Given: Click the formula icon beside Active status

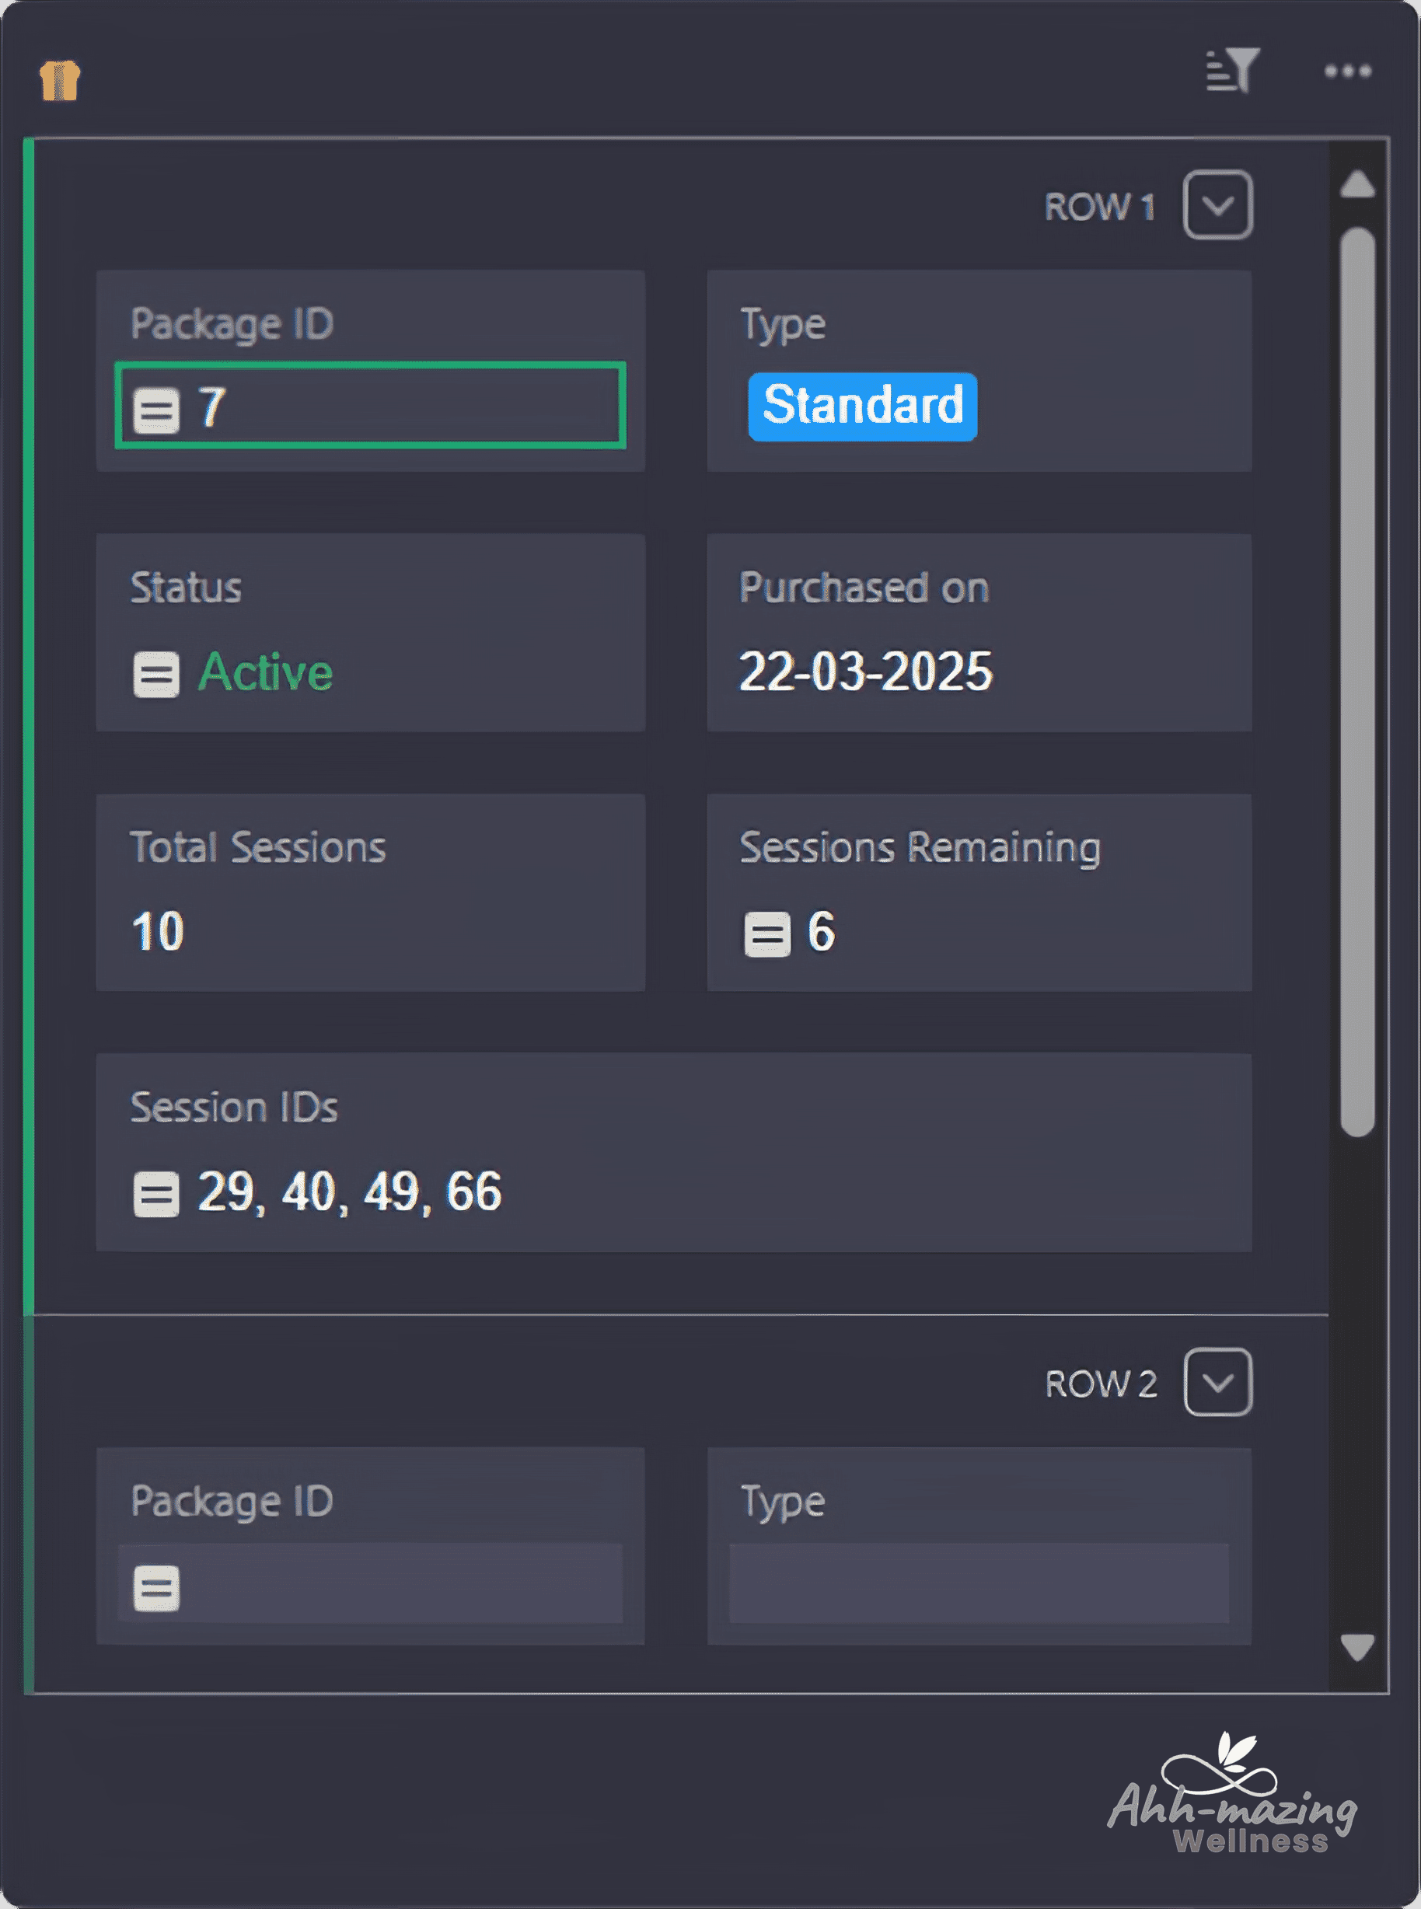Looking at the screenshot, I should 156,673.
